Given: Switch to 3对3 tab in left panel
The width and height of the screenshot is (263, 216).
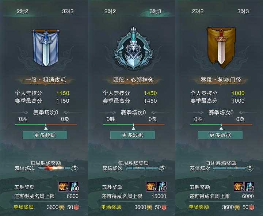Looking at the screenshot, I should point(68,11).
